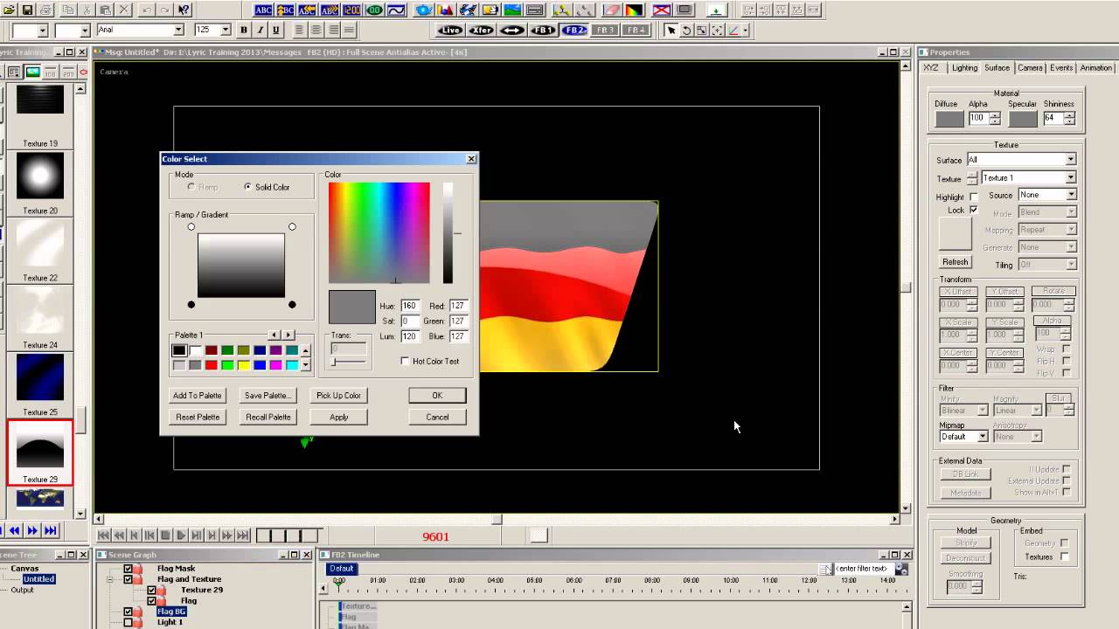
Task: Switch to the XYZ properties tab
Action: tap(931, 68)
